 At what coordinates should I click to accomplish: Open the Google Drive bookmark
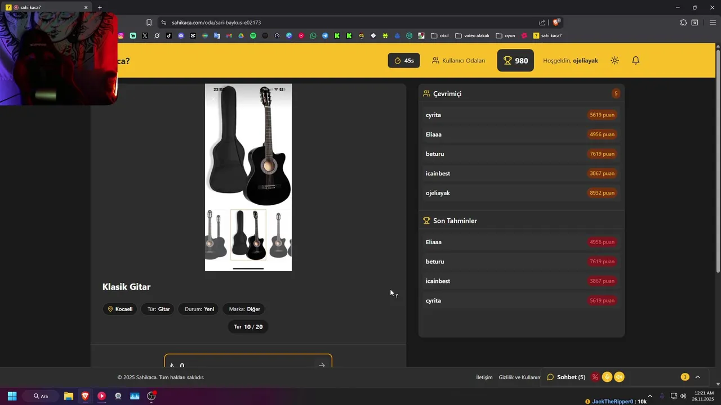[x=241, y=35]
